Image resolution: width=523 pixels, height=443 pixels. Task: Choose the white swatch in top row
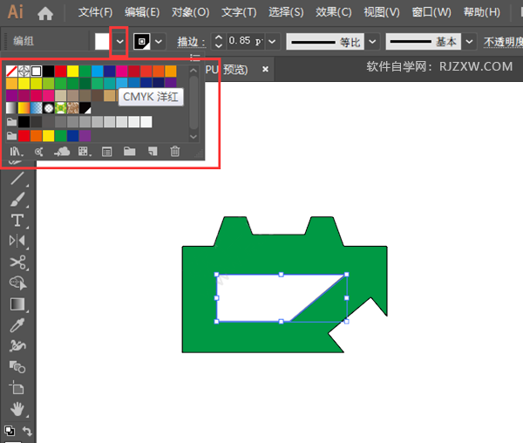click(x=36, y=71)
